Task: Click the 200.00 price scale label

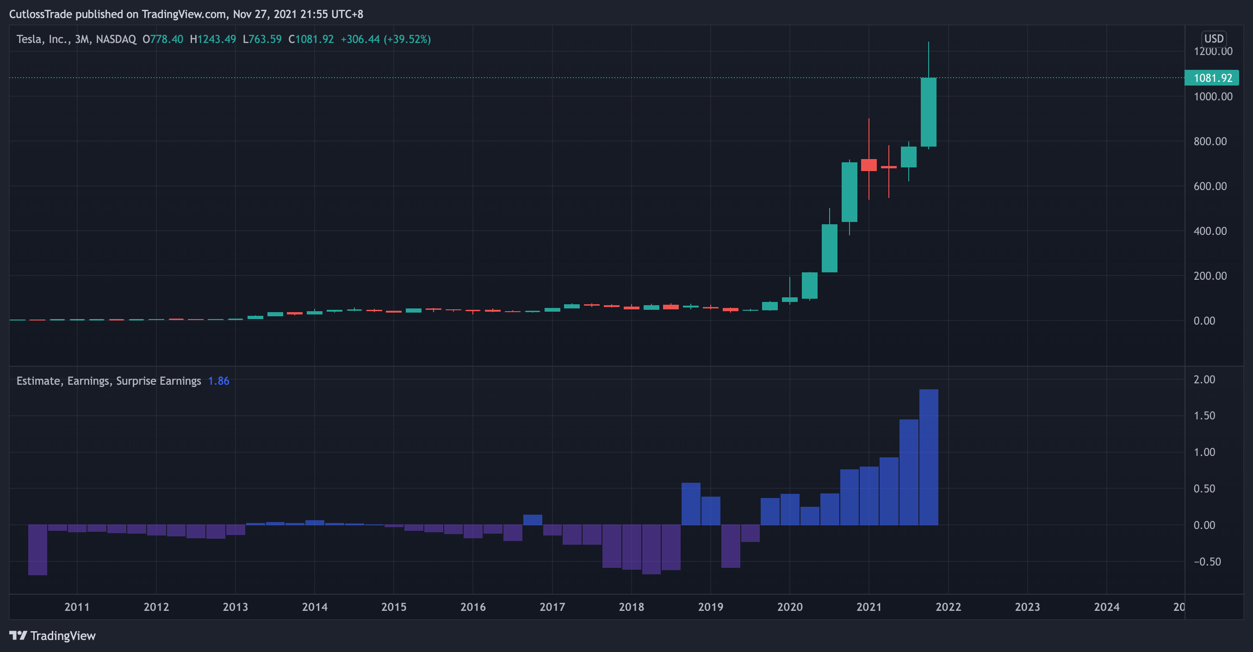Action: [1210, 276]
